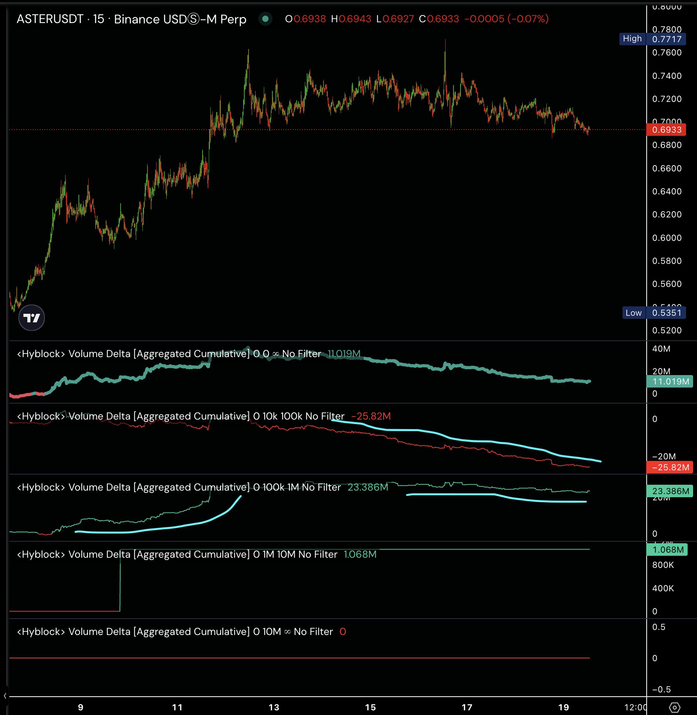697x715 pixels.
Task: Click date 11 on the time axis
Action: (x=177, y=707)
